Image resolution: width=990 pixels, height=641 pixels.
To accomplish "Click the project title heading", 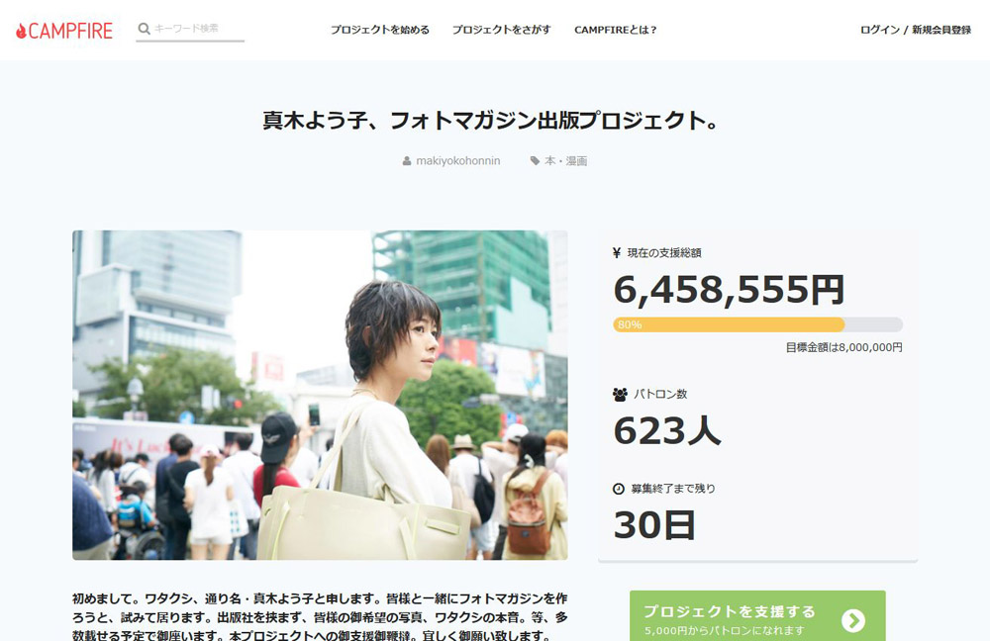I will coord(490,121).
